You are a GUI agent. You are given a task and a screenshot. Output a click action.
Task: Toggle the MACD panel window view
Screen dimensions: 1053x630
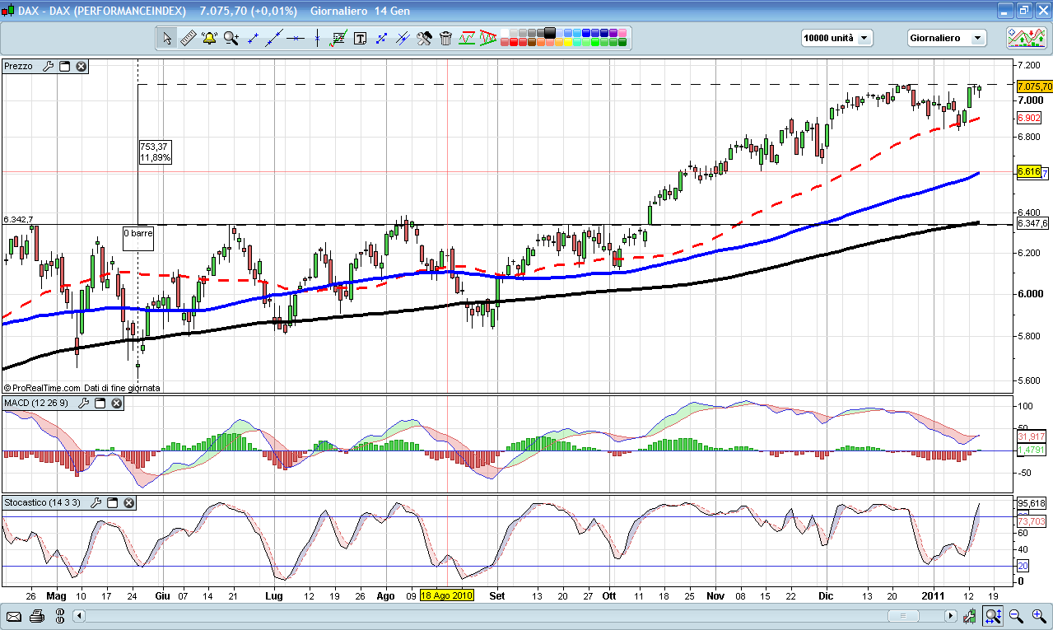(x=100, y=403)
